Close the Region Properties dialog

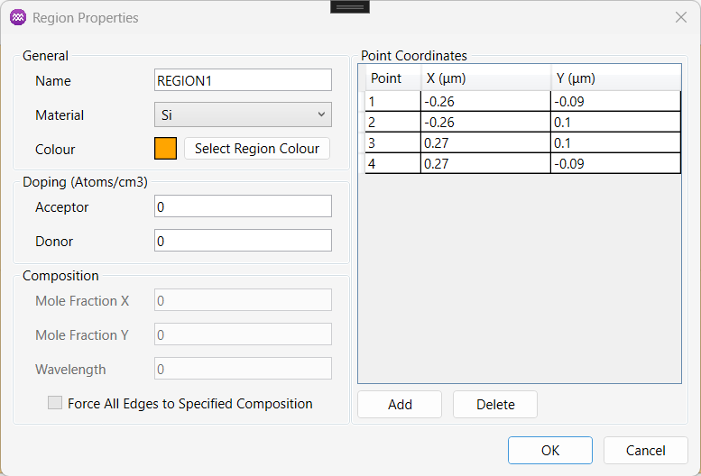click(x=681, y=17)
